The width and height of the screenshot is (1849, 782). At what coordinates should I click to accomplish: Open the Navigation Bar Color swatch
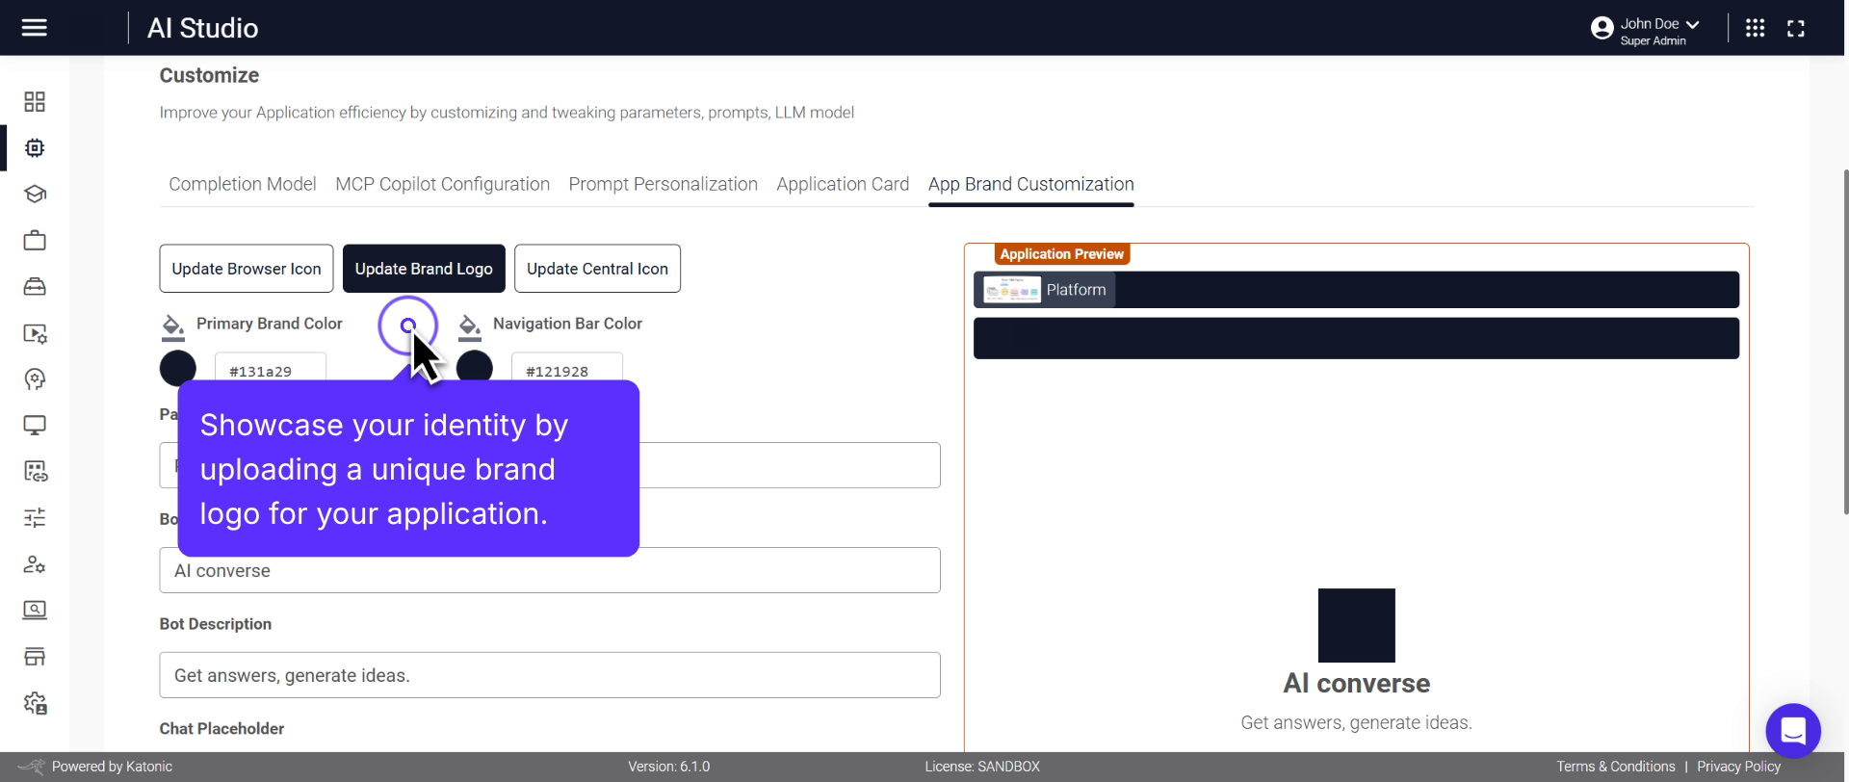[475, 367]
